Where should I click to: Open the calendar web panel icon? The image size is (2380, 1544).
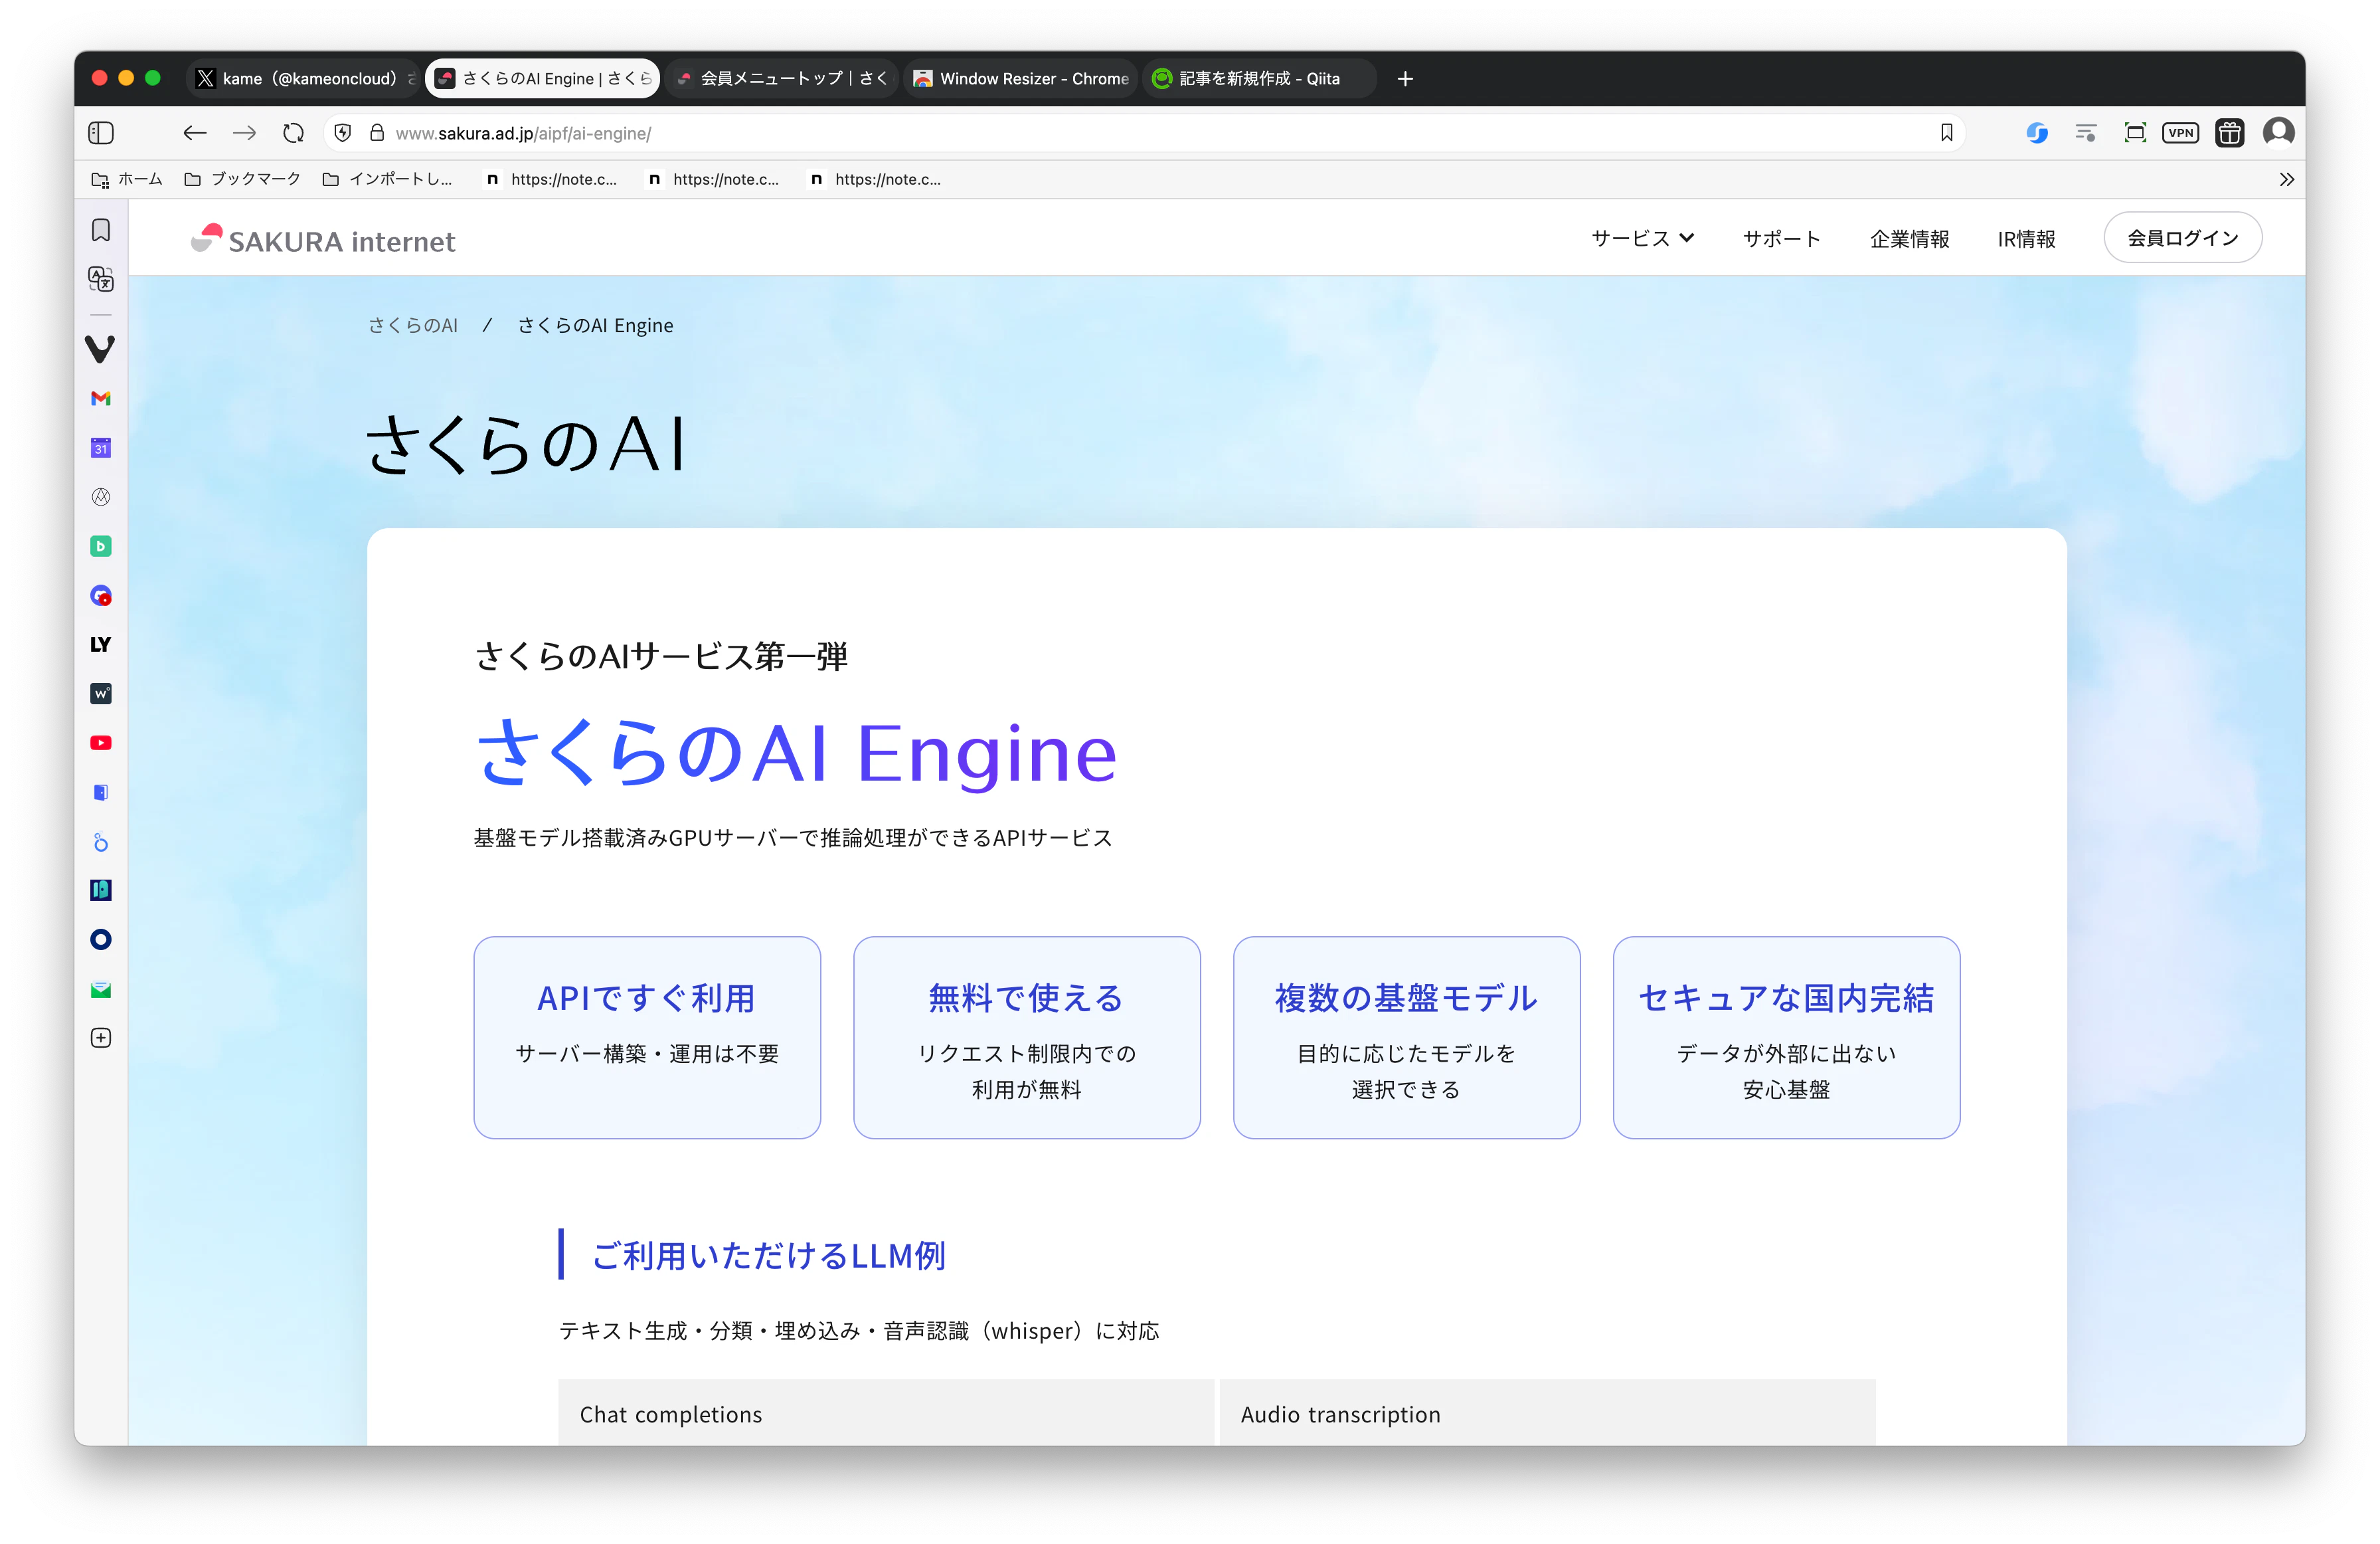pyautogui.click(x=101, y=447)
